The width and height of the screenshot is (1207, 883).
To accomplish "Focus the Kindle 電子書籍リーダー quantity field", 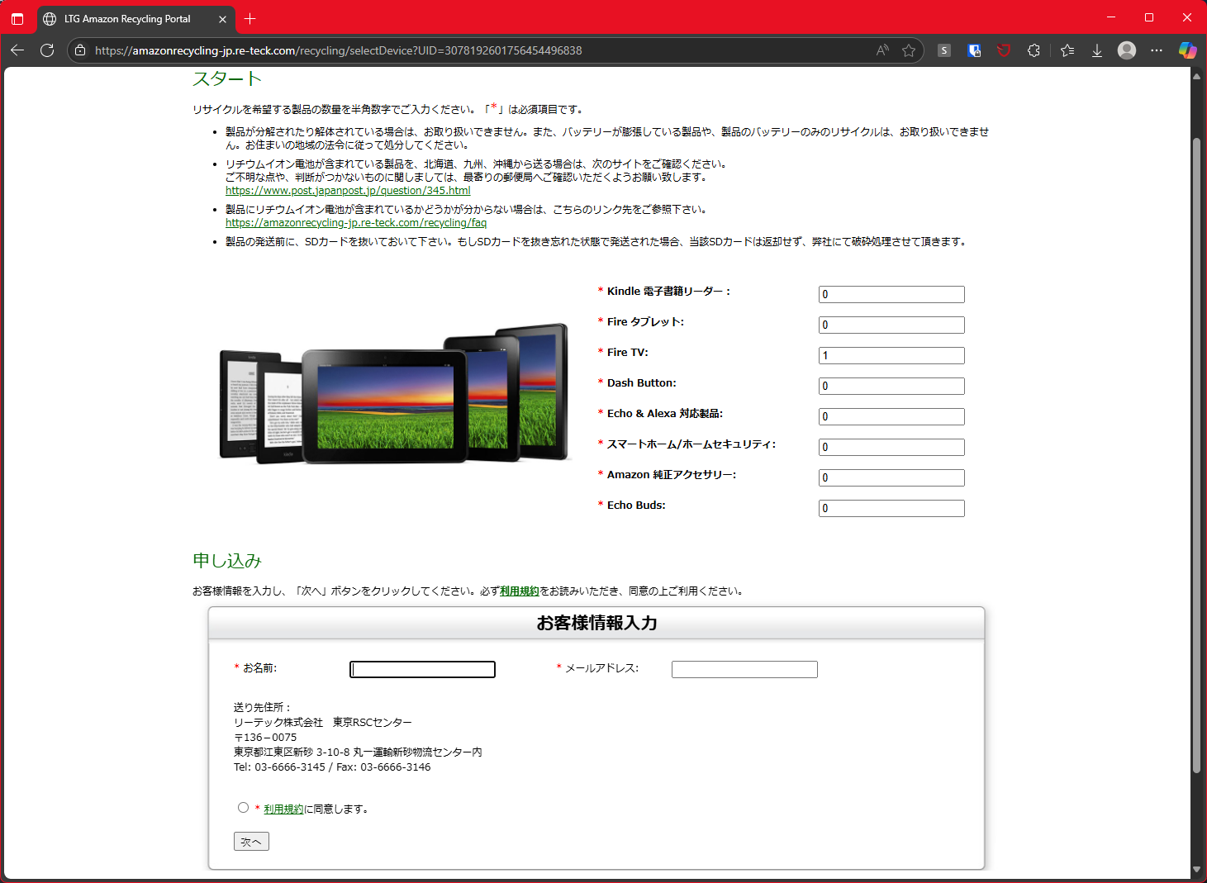I will pyautogui.click(x=891, y=294).
